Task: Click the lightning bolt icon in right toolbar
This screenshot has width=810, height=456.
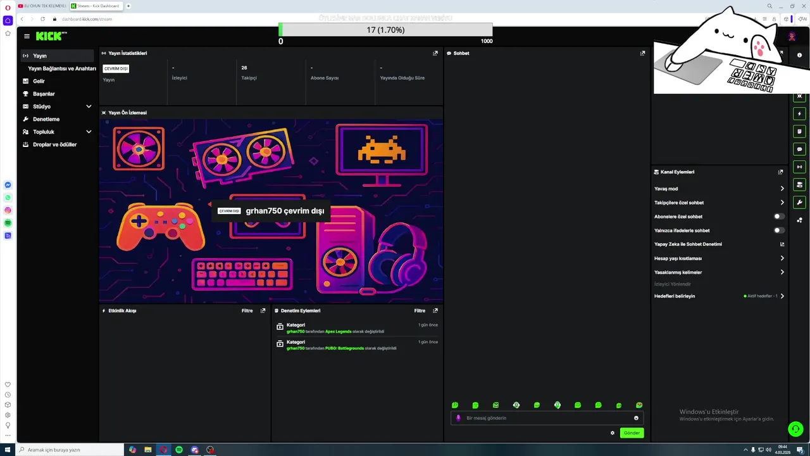Action: tap(799, 114)
